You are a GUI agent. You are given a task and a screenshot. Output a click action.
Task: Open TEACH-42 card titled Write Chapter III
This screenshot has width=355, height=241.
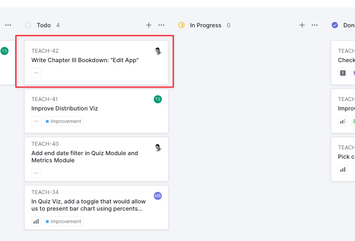coord(85,60)
